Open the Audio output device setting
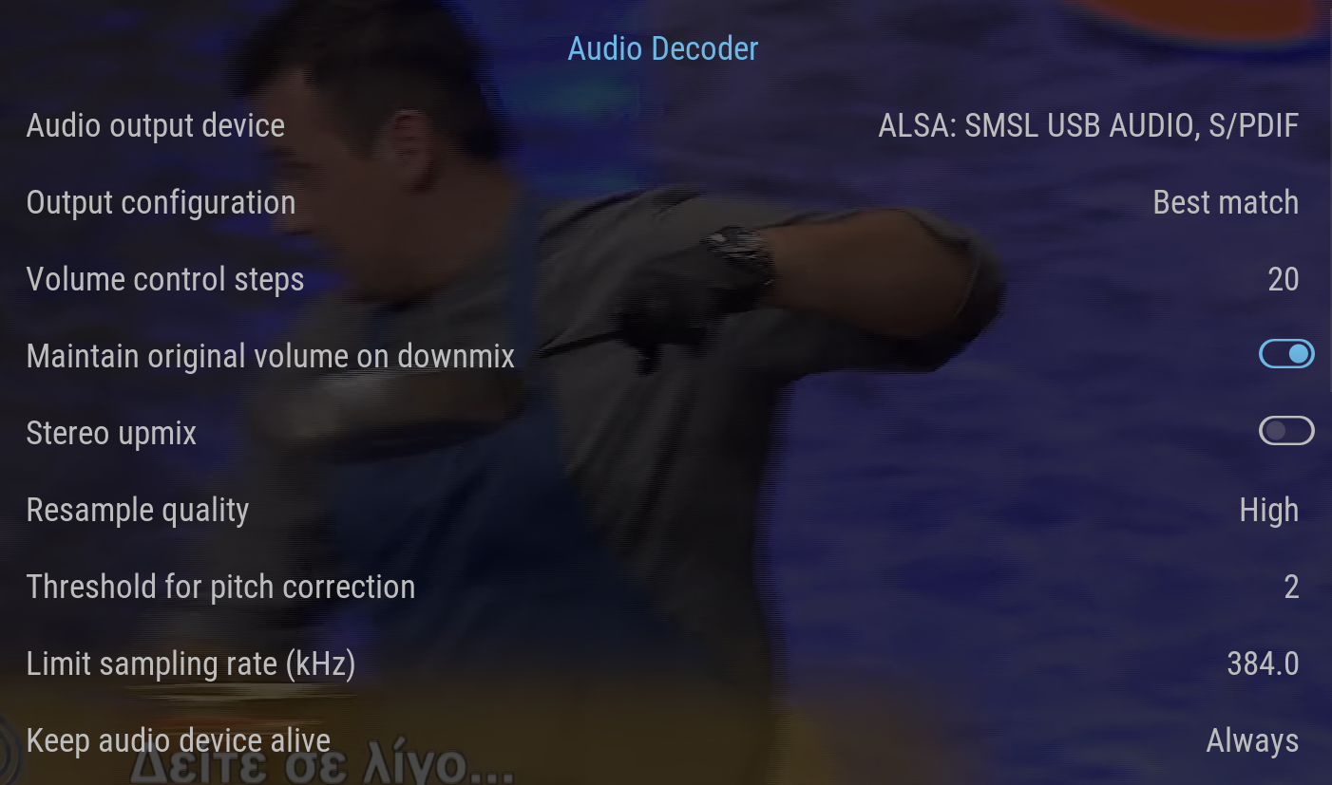 tap(663, 125)
